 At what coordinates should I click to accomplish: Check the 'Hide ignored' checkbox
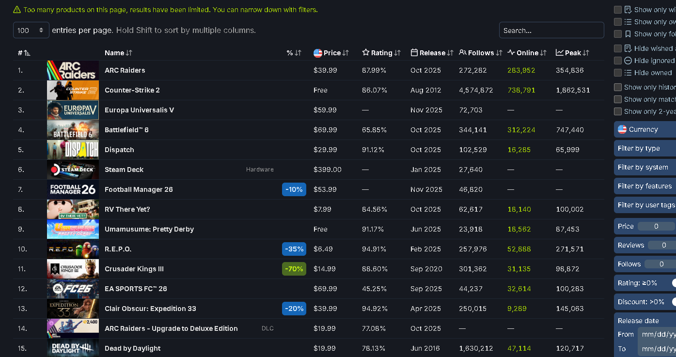click(x=618, y=61)
